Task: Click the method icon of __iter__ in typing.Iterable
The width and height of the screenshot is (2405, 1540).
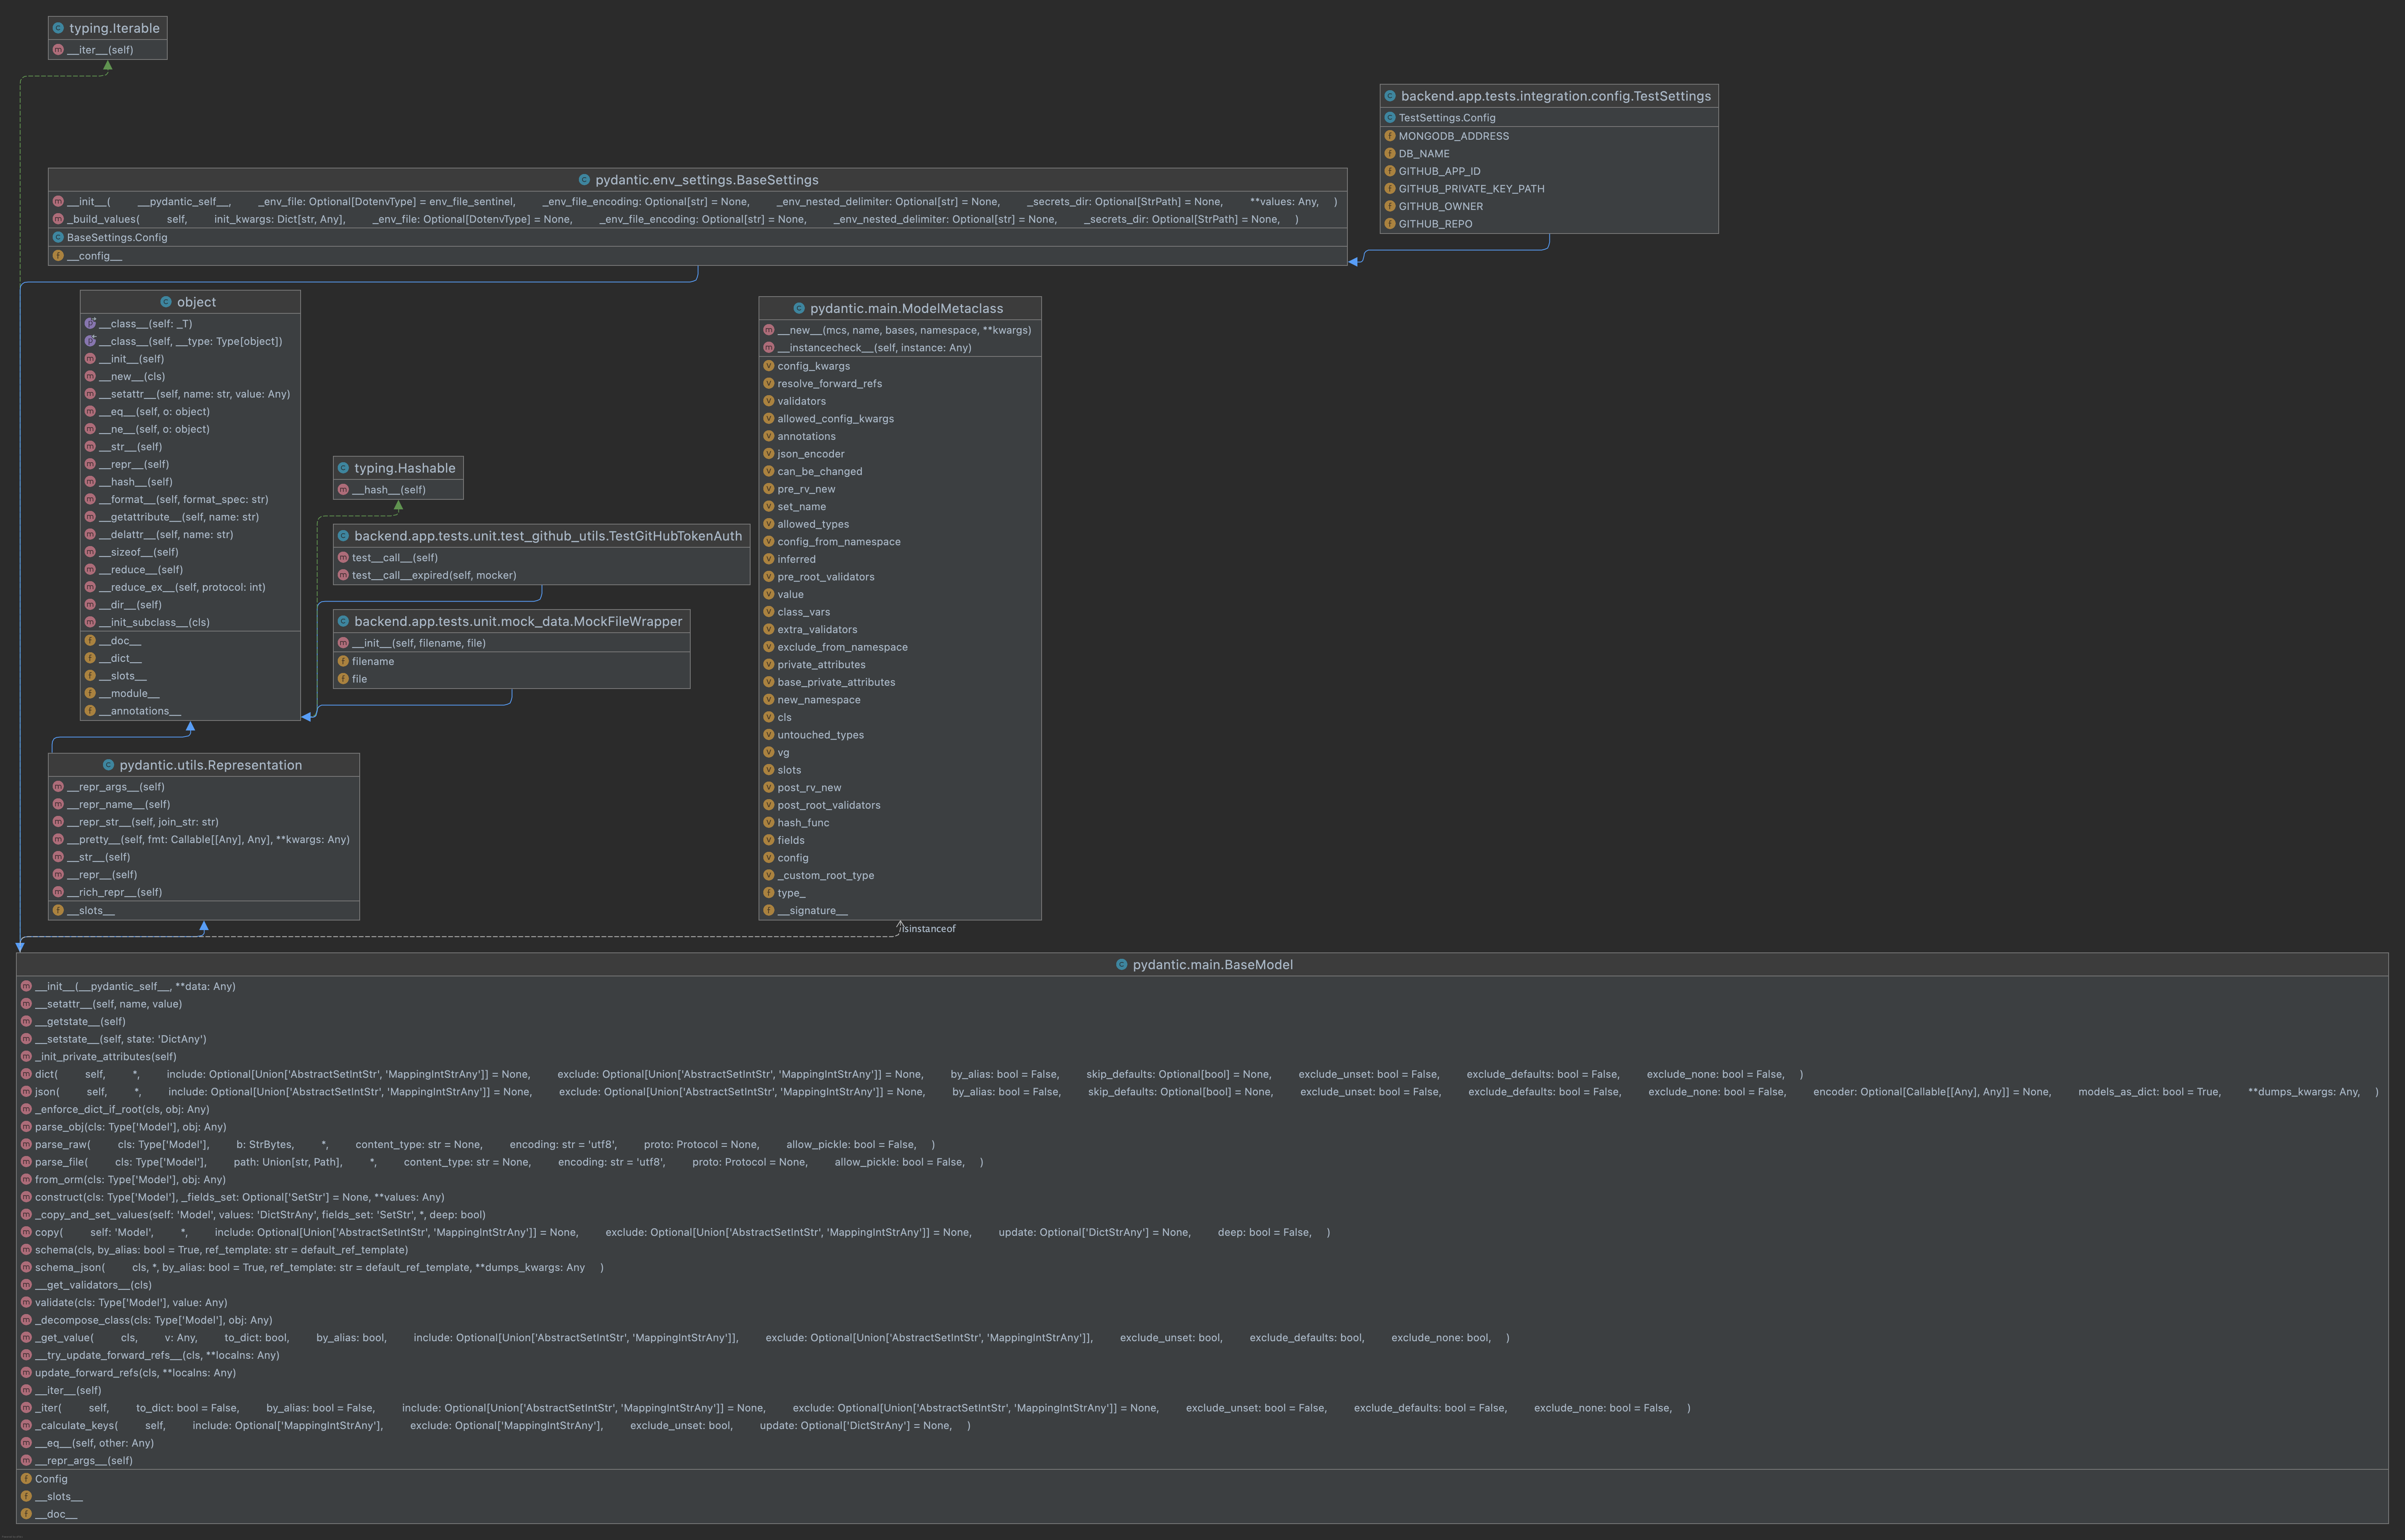Action: point(58,50)
